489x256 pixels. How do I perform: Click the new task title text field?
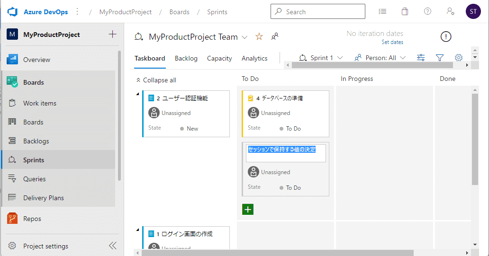pyautogui.click(x=286, y=153)
